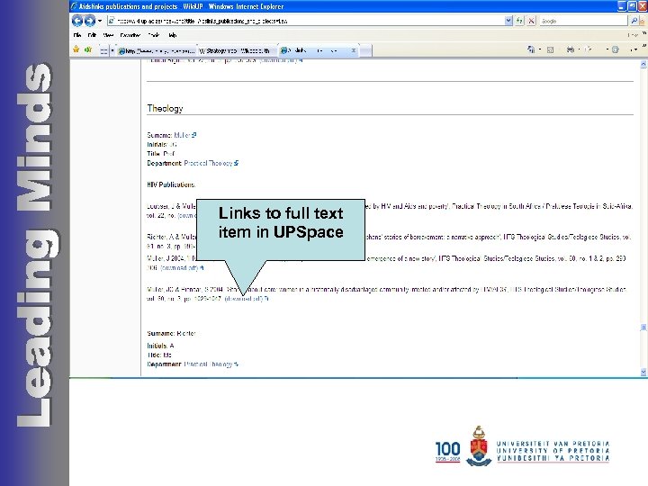
Task: Click the Surname: Richter text
Action: point(171,333)
